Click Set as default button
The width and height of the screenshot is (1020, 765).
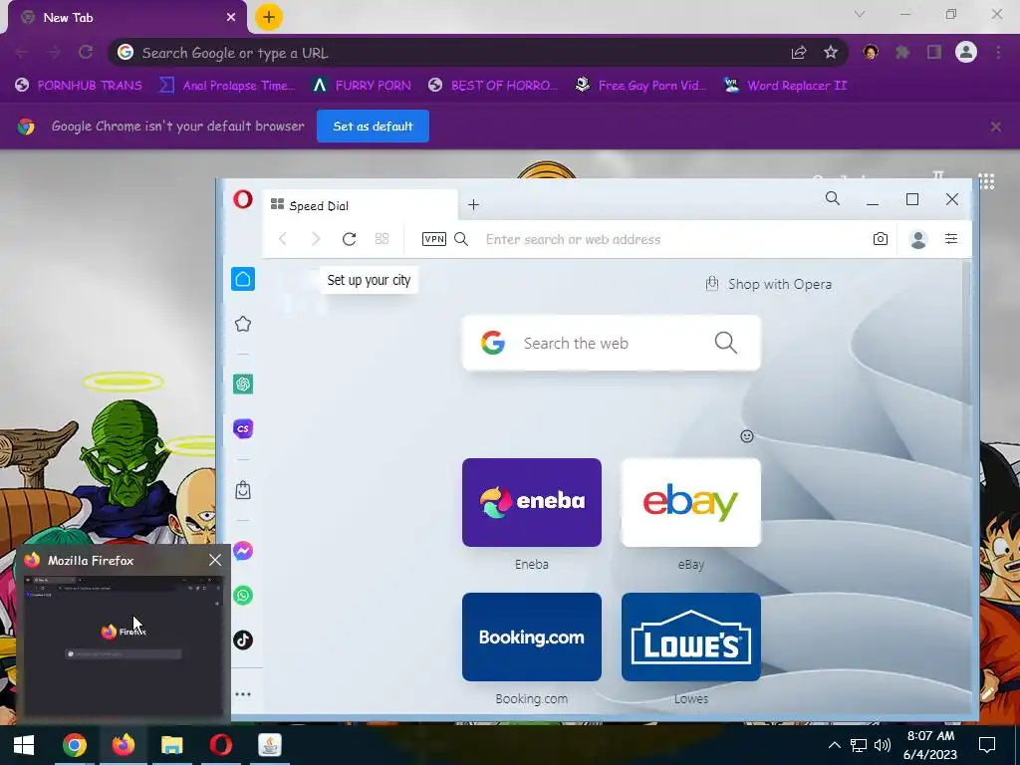(x=373, y=127)
